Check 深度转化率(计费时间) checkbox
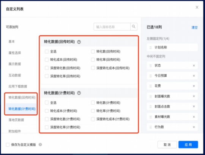This screenshot has height=155, width=205. click(x=47, y=127)
